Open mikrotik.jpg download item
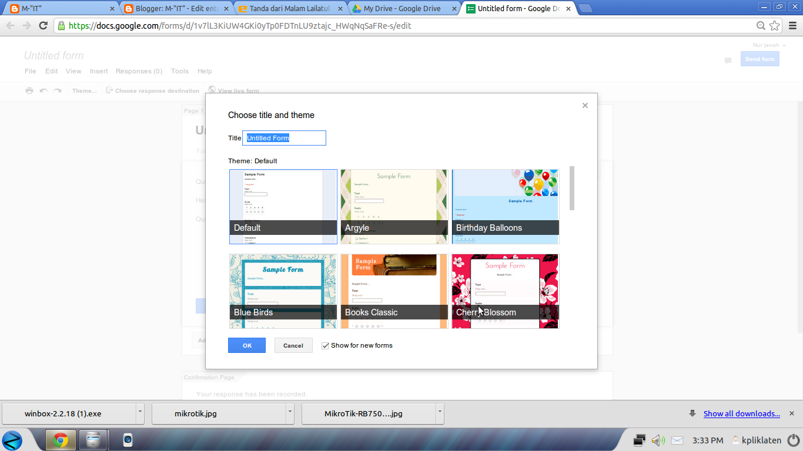Viewport: 803px width, 451px height. pyautogui.click(x=219, y=413)
